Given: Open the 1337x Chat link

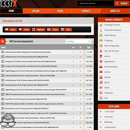Looking at the screenshot, I should pos(109,112).
